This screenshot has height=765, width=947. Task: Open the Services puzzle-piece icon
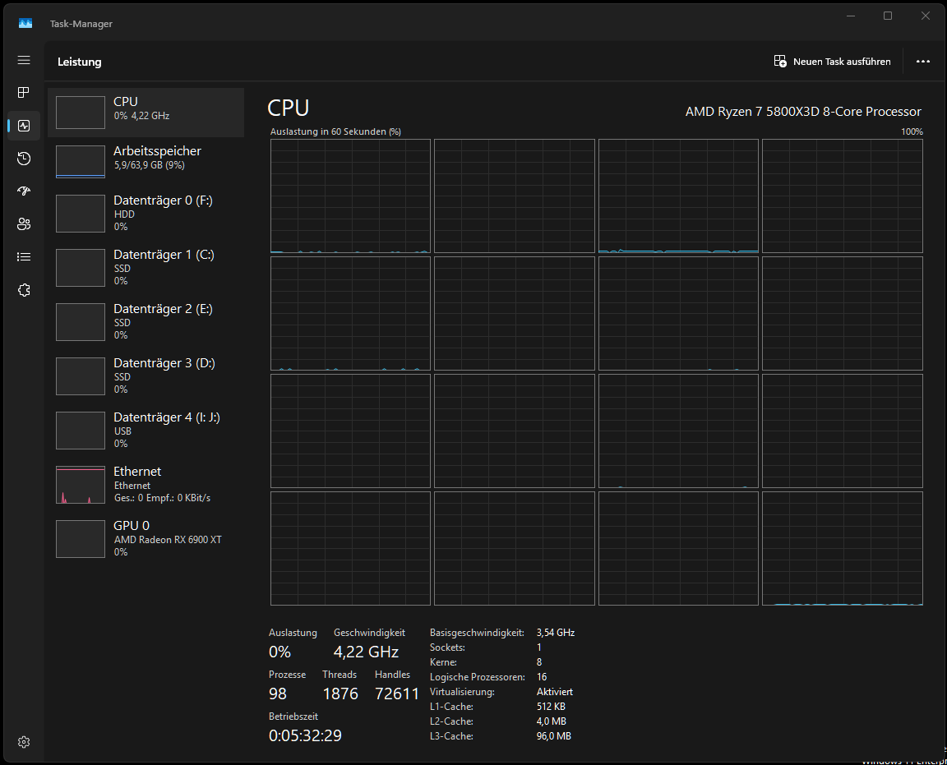tap(24, 290)
